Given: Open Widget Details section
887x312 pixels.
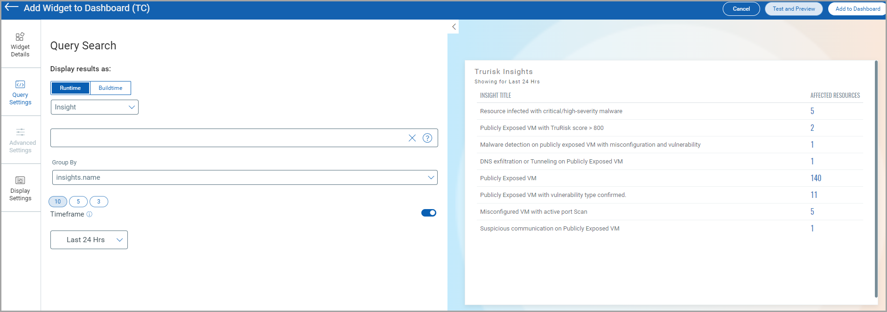Looking at the screenshot, I should (x=20, y=45).
